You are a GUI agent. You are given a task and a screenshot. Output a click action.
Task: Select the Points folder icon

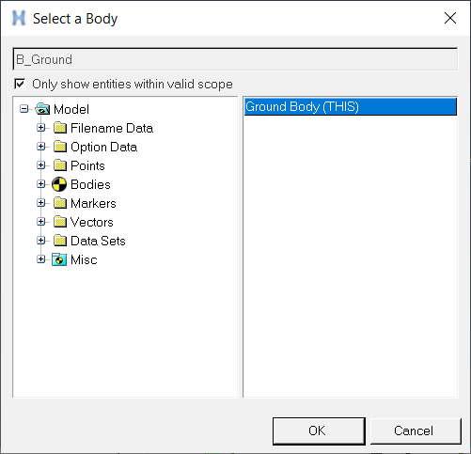tap(60, 165)
